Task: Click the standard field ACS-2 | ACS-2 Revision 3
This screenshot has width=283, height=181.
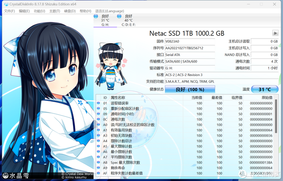Action: coord(222,75)
